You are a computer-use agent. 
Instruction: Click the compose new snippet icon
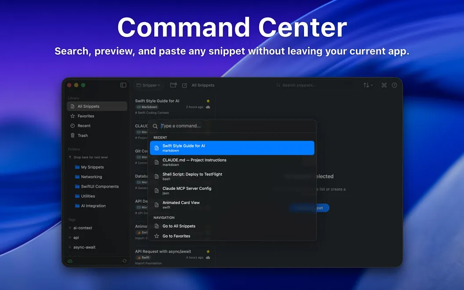[185, 85]
